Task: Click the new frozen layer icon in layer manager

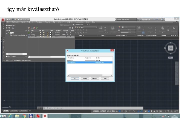Action: click(31, 28)
